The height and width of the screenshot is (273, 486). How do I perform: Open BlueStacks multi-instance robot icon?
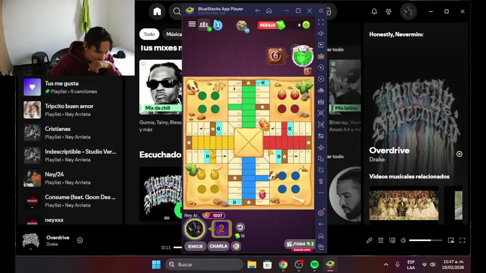[x=321, y=90]
